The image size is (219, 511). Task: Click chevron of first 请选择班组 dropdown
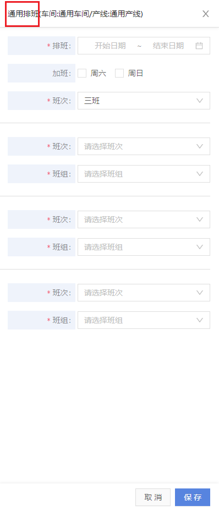pyautogui.click(x=200, y=174)
